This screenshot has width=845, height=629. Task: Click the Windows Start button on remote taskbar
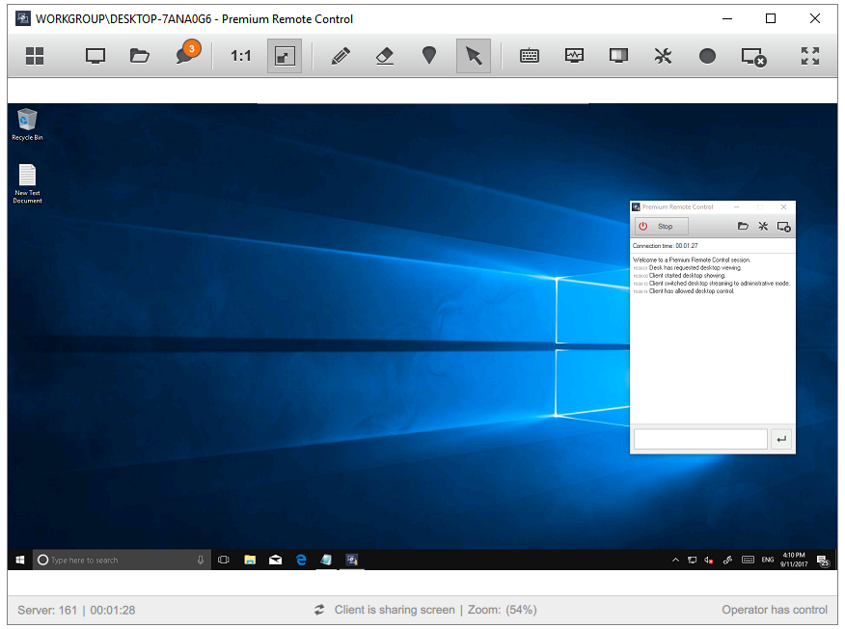coord(19,560)
